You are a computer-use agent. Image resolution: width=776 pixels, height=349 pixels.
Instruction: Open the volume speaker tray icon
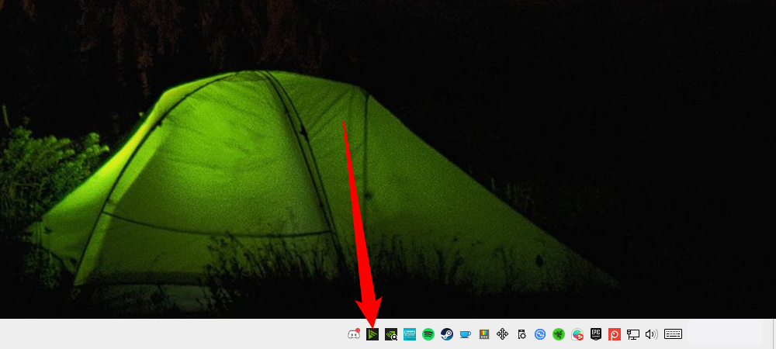pyautogui.click(x=651, y=335)
